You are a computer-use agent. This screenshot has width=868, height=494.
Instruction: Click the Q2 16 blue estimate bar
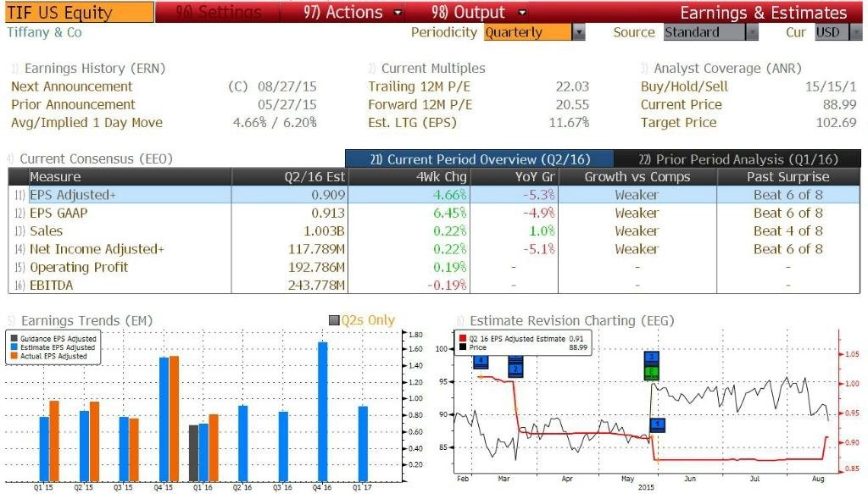click(x=242, y=444)
